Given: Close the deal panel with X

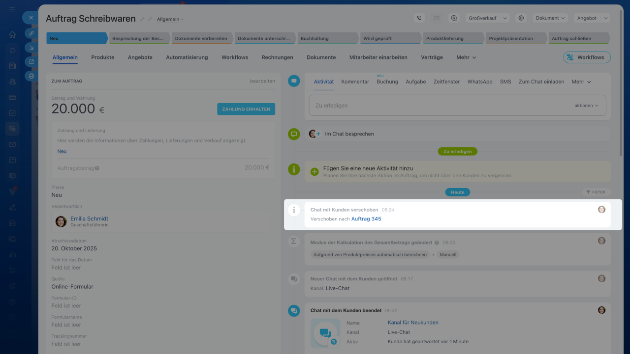Looking at the screenshot, I should click(x=31, y=18).
